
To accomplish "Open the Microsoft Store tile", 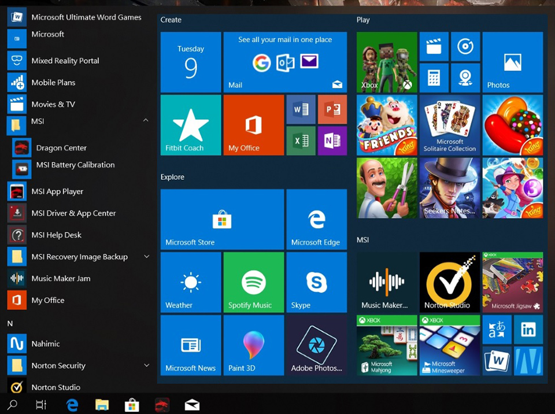I will coord(222,220).
